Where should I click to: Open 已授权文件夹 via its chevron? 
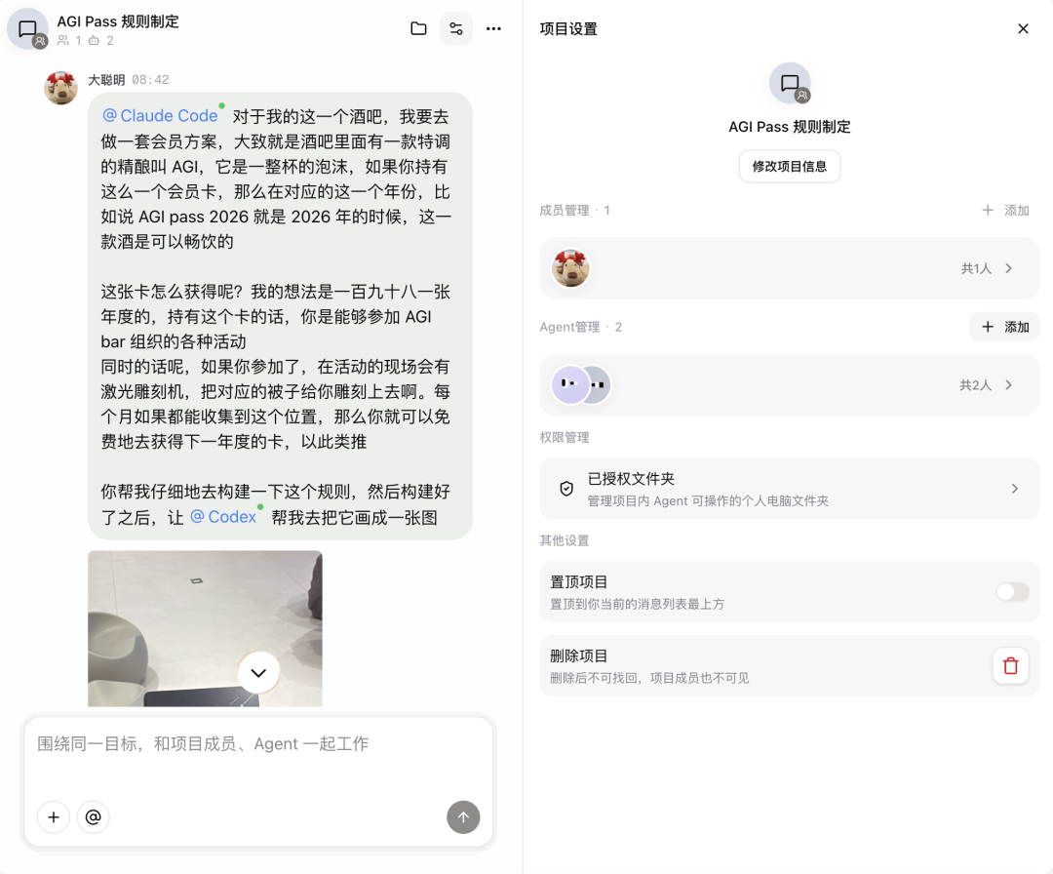point(1015,489)
